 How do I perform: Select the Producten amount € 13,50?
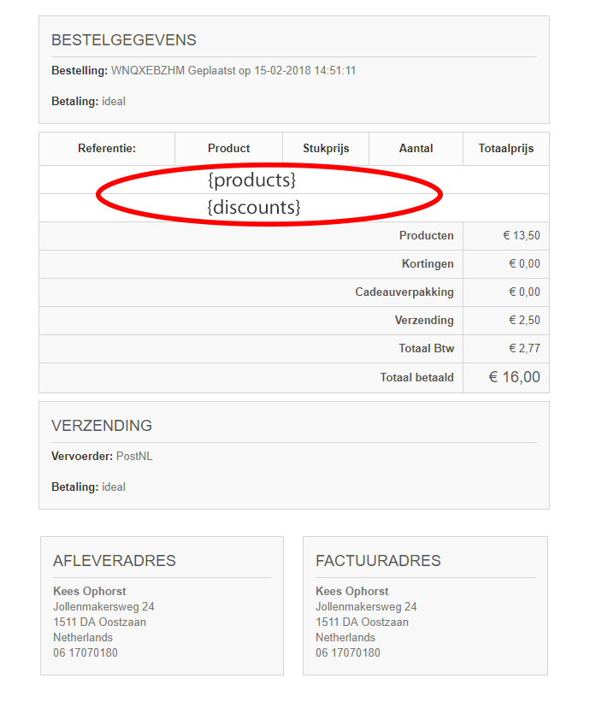point(521,236)
